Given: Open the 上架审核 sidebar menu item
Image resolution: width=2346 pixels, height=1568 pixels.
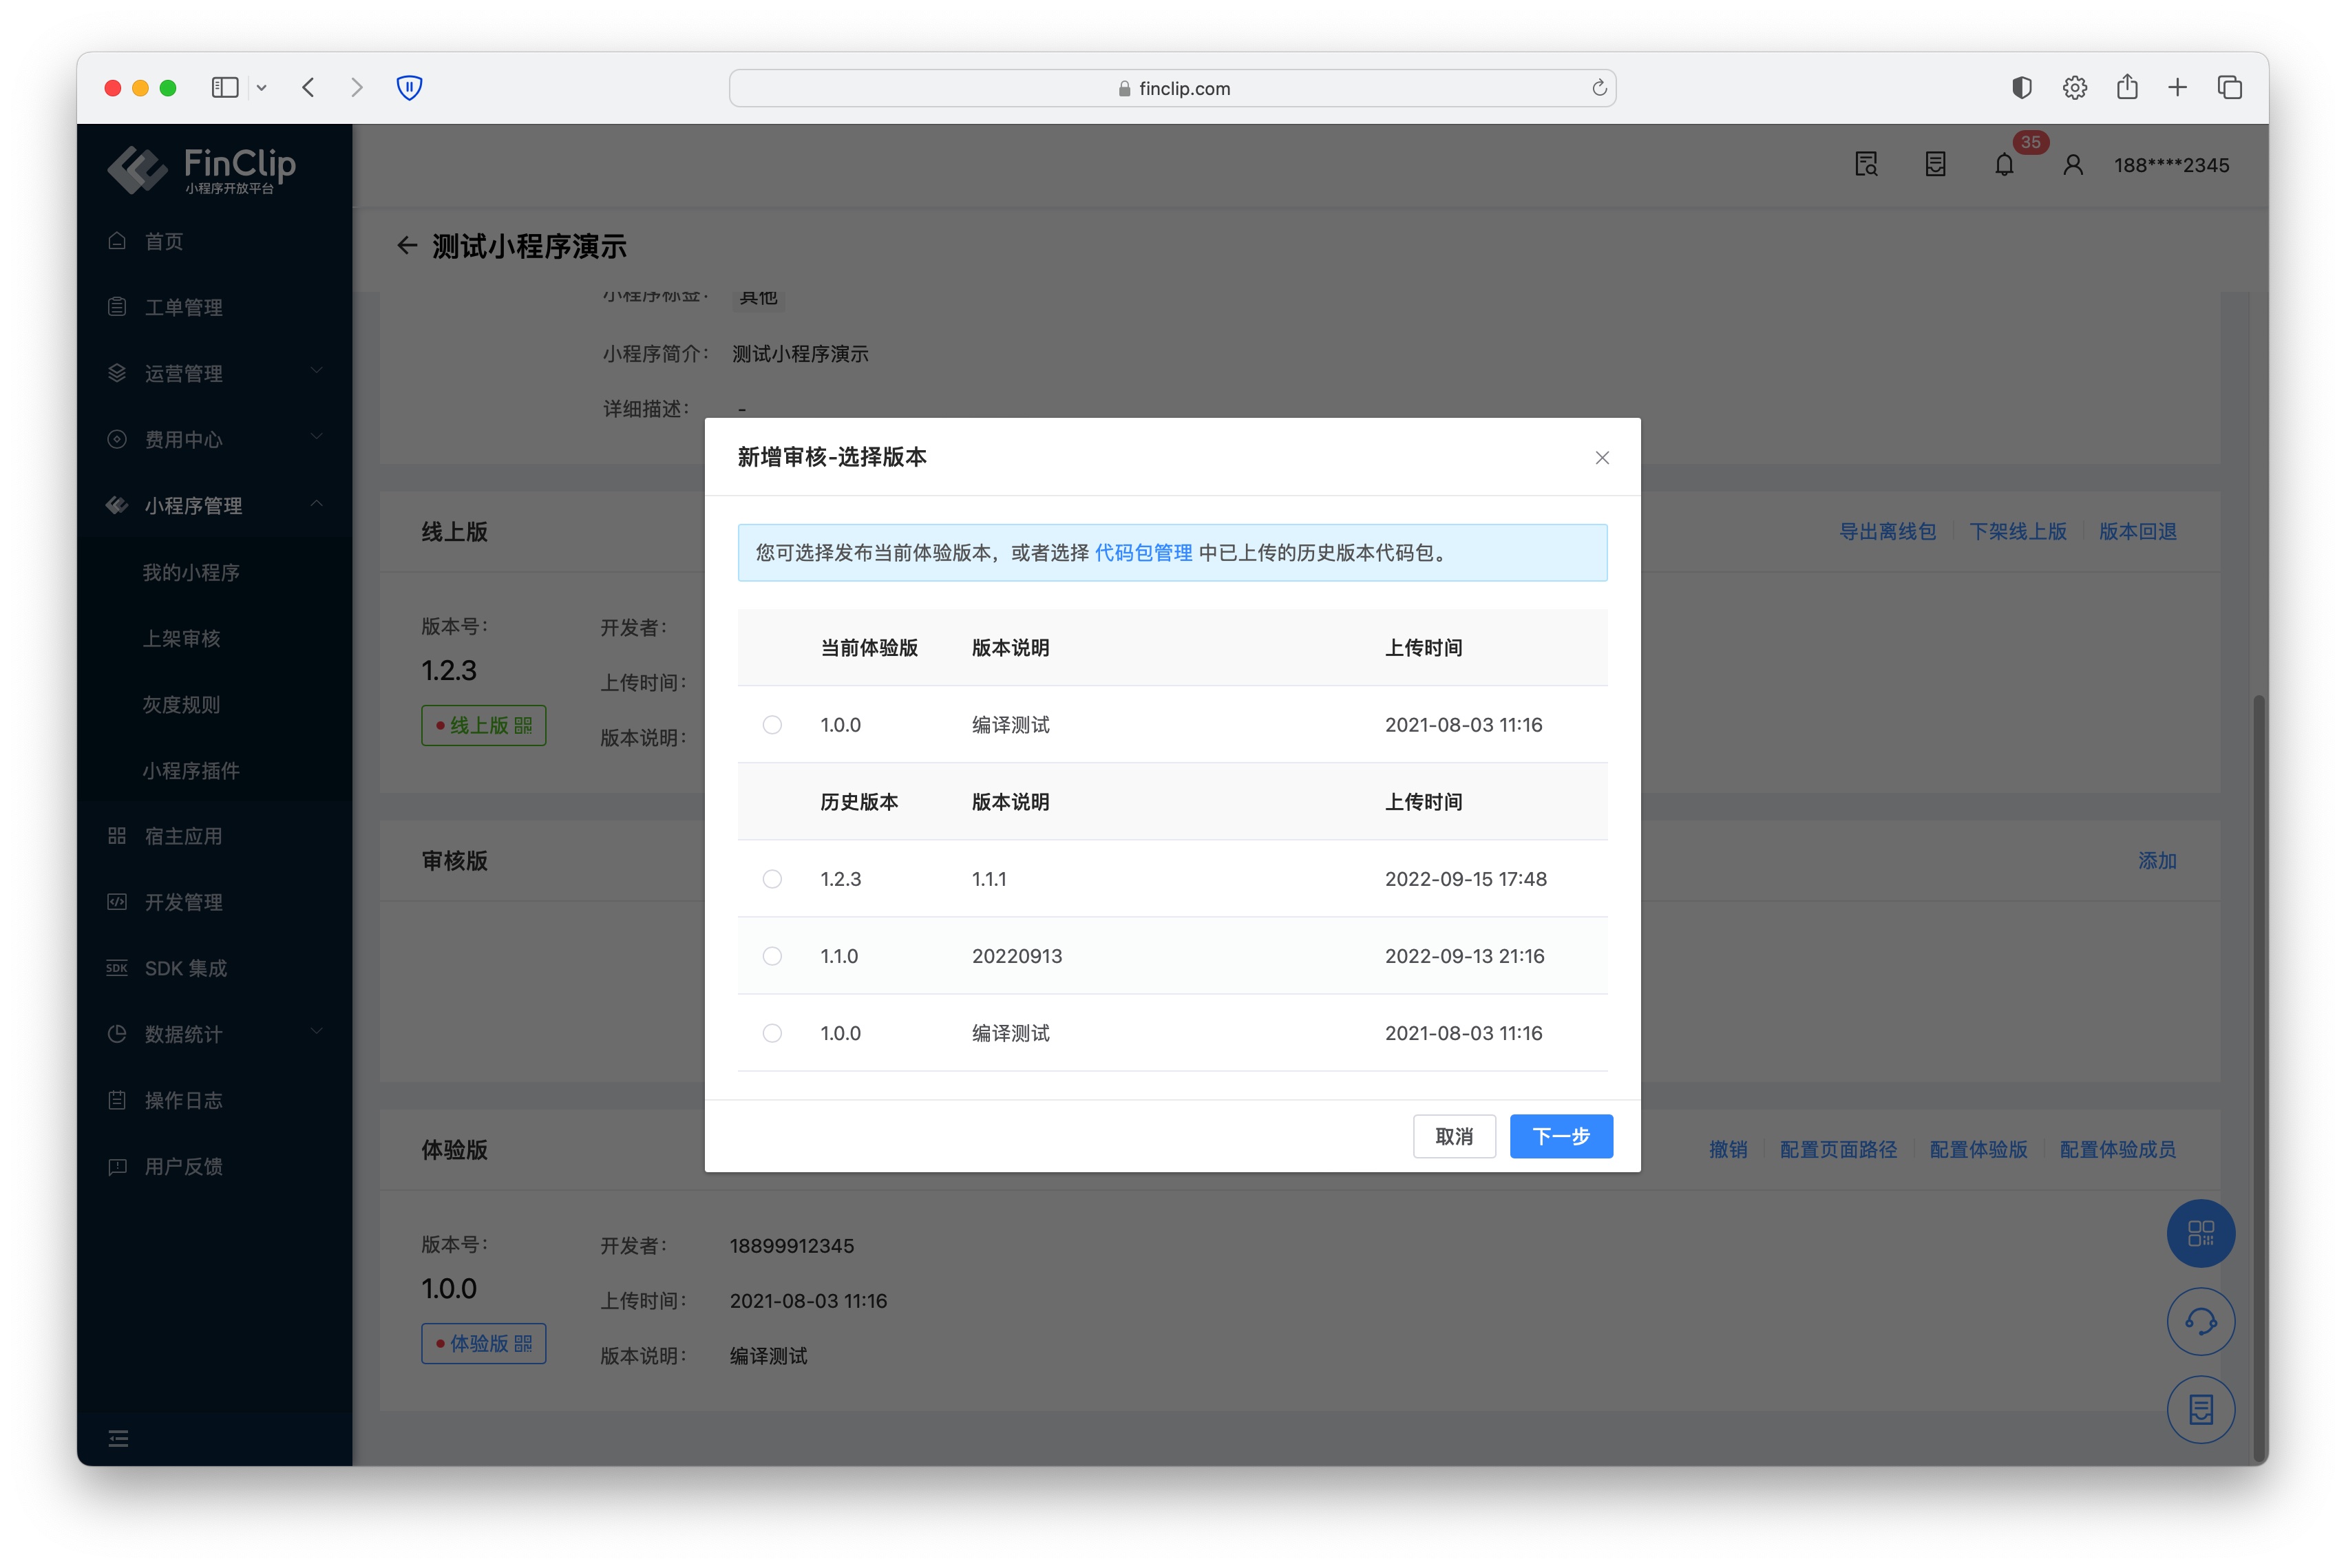Looking at the screenshot, I should (x=182, y=638).
